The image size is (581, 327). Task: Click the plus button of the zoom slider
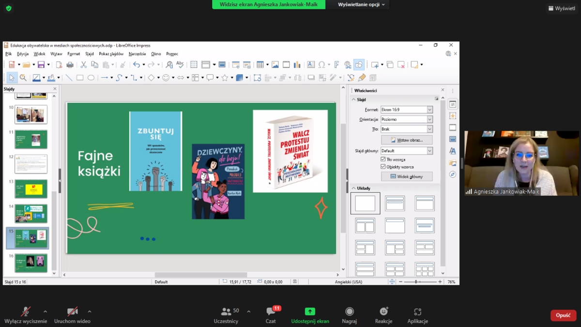(440, 282)
